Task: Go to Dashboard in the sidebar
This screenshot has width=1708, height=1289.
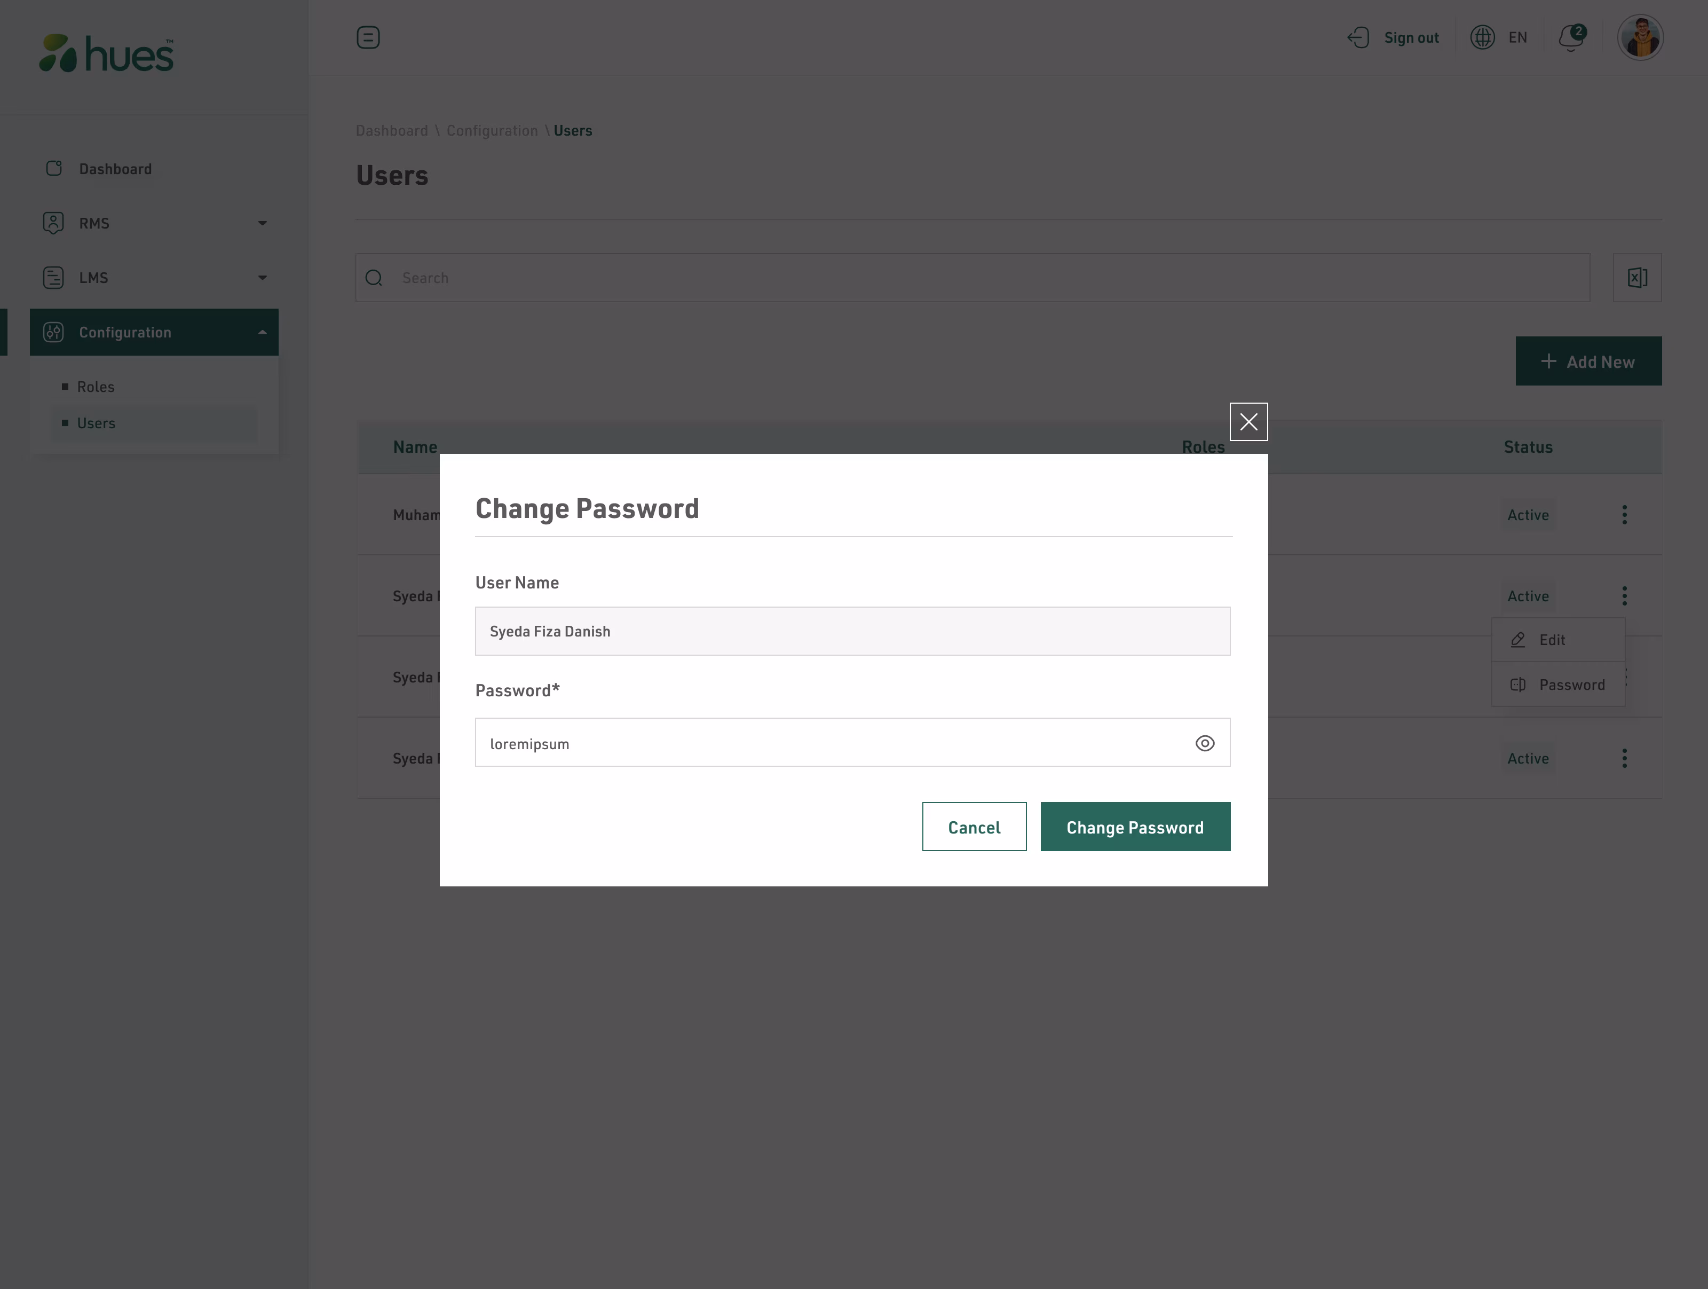Action: (x=115, y=169)
